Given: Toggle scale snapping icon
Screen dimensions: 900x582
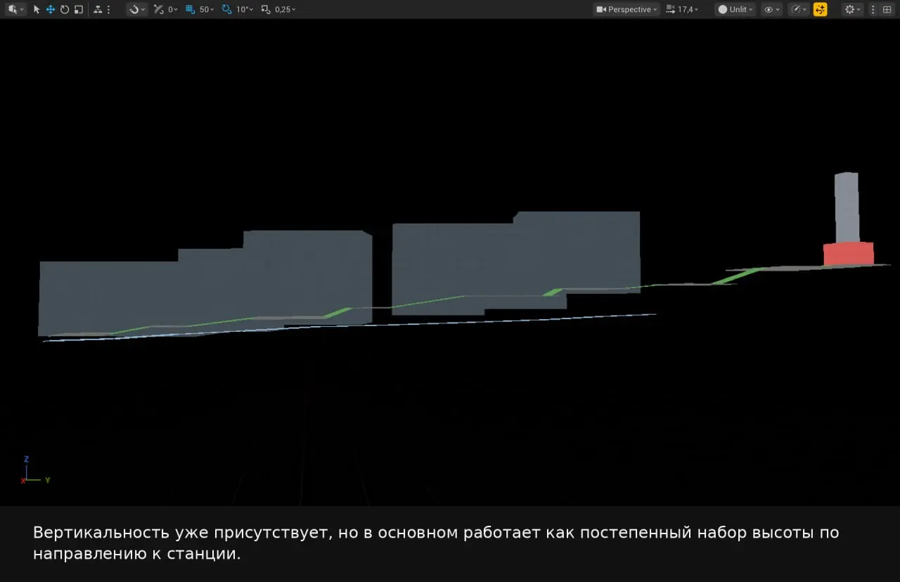Looking at the screenshot, I should [265, 9].
